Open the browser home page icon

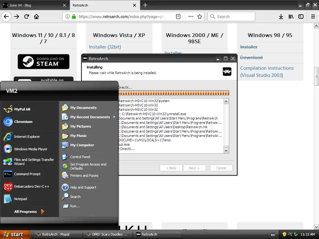click(x=36, y=16)
